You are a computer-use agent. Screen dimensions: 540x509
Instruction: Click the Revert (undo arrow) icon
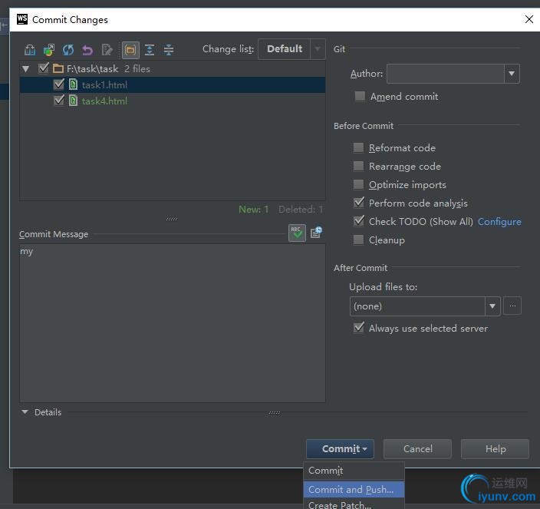tap(87, 50)
